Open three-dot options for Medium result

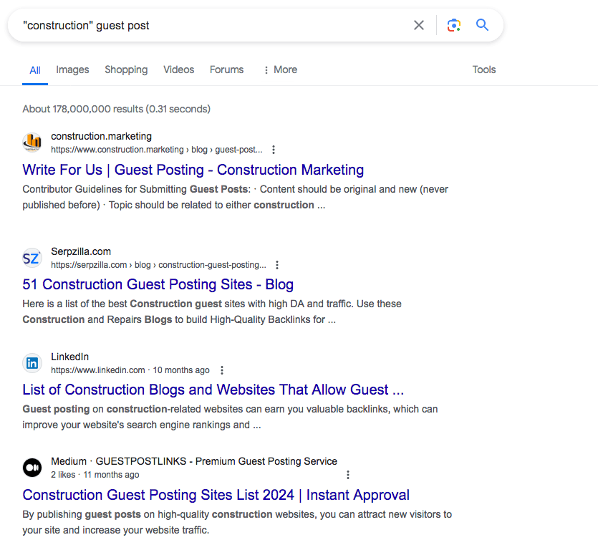(348, 475)
